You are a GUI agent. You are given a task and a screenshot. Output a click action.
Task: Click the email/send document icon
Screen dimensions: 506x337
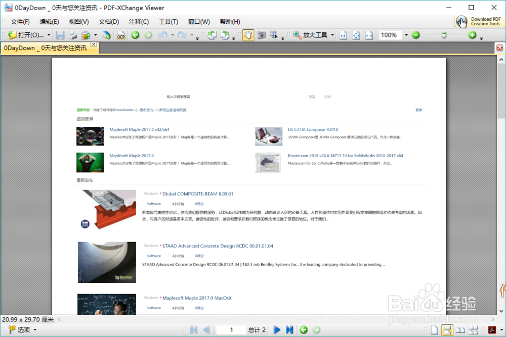86,35
